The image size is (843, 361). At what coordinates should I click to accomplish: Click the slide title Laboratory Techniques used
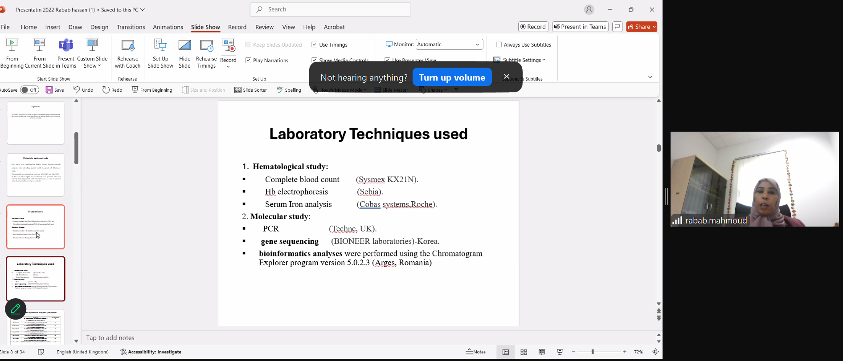point(368,134)
